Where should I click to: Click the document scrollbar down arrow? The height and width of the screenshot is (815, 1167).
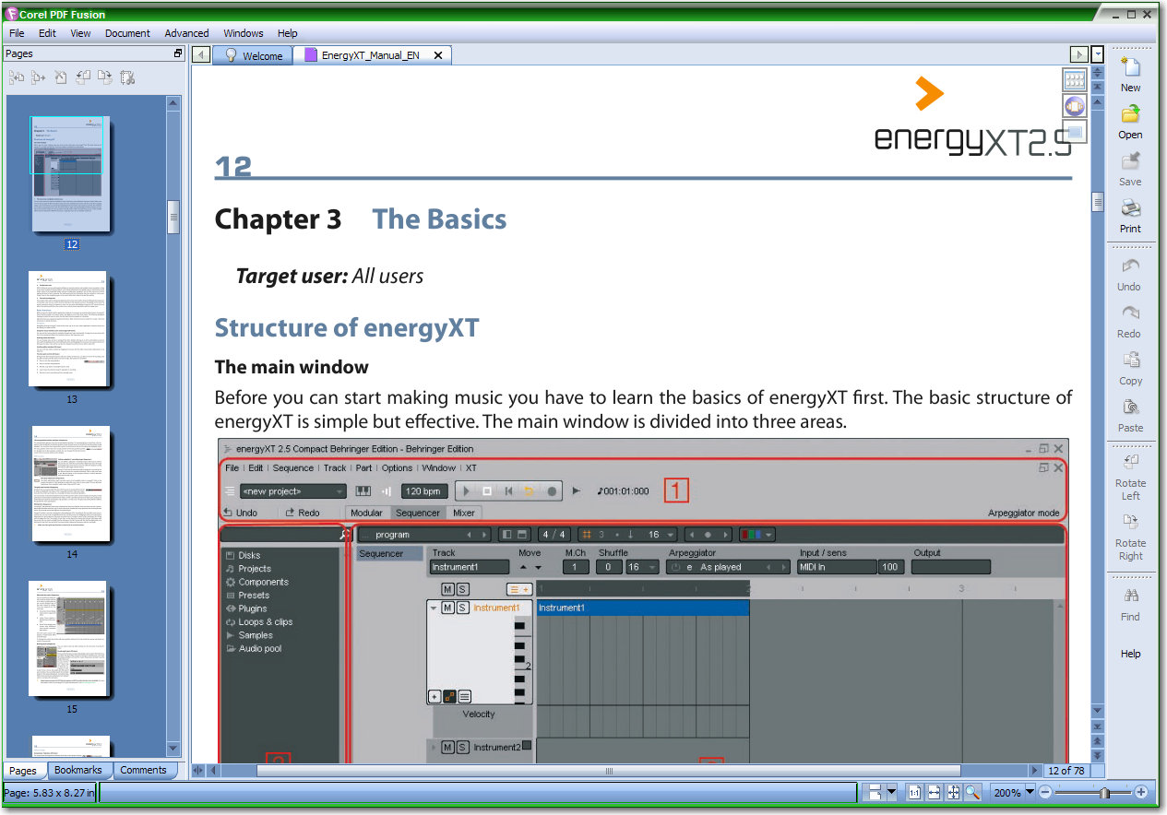1098,711
